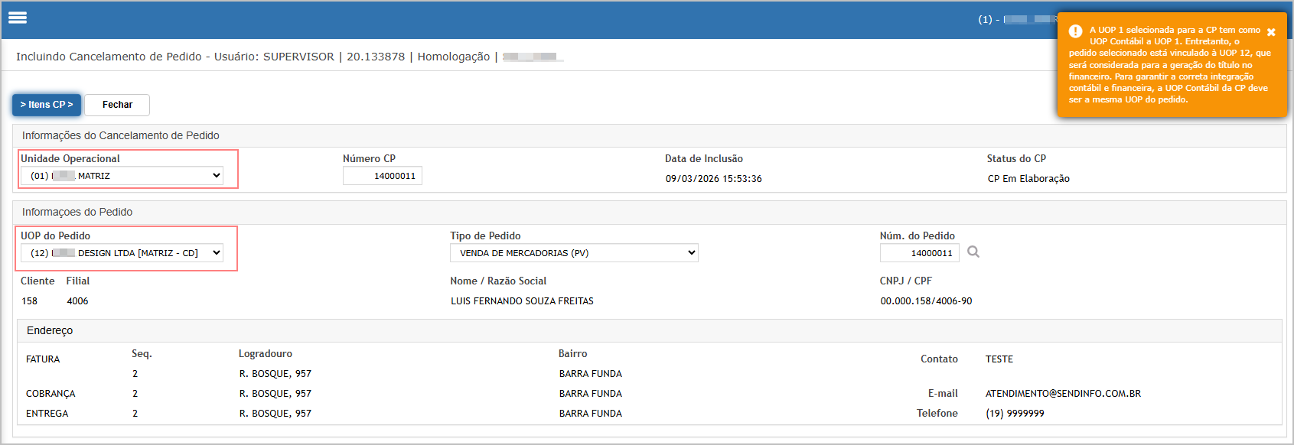The width and height of the screenshot is (1294, 445).
Task: Close the orange UOP warning notification
Action: tap(1271, 32)
